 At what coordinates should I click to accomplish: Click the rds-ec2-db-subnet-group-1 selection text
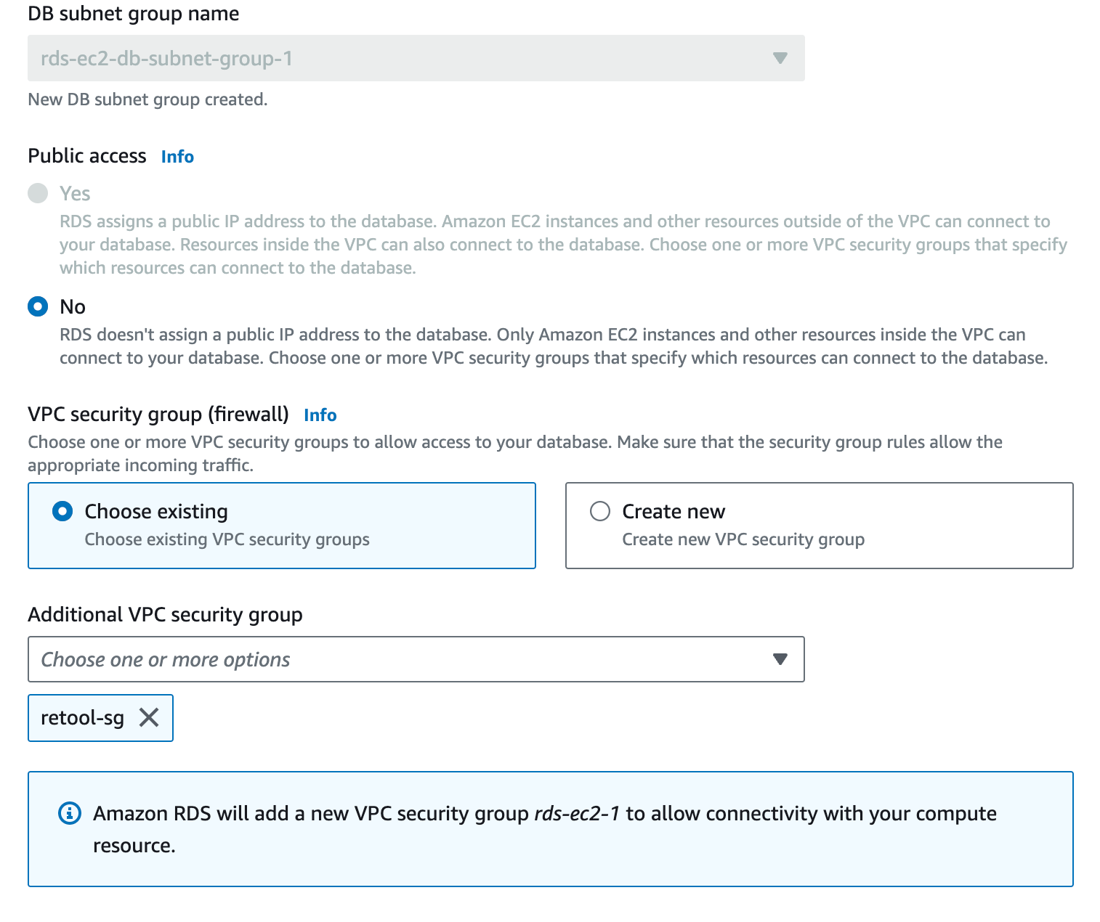tap(166, 58)
